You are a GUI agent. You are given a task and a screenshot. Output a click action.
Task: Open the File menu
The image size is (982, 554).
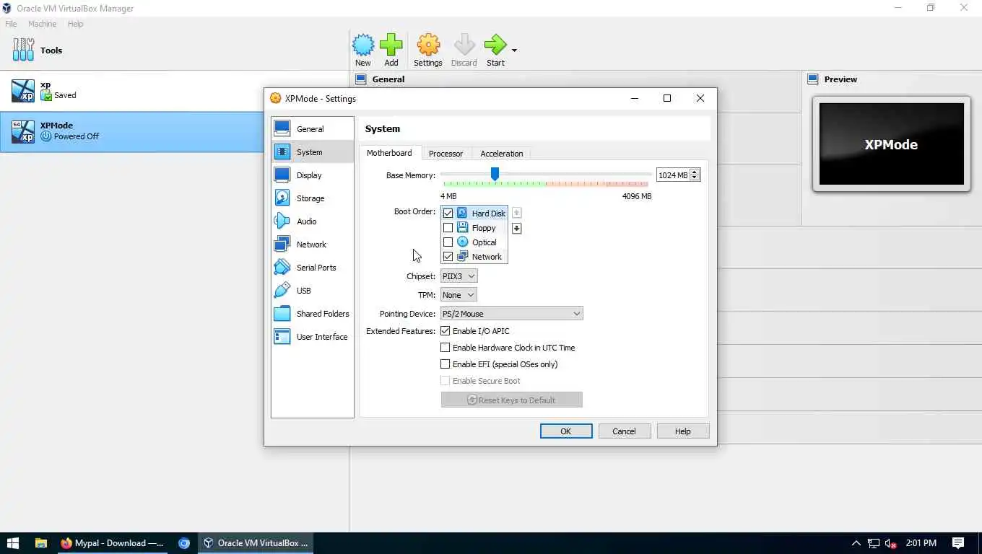[11, 24]
